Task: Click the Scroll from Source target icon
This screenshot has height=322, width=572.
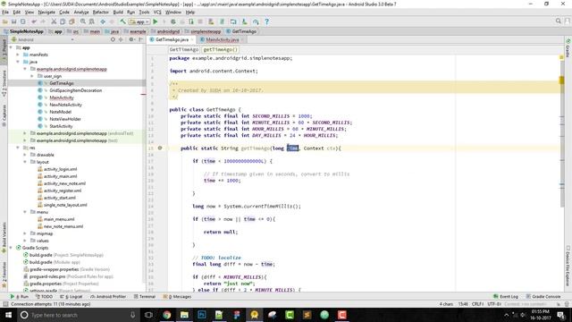Action: point(113,39)
